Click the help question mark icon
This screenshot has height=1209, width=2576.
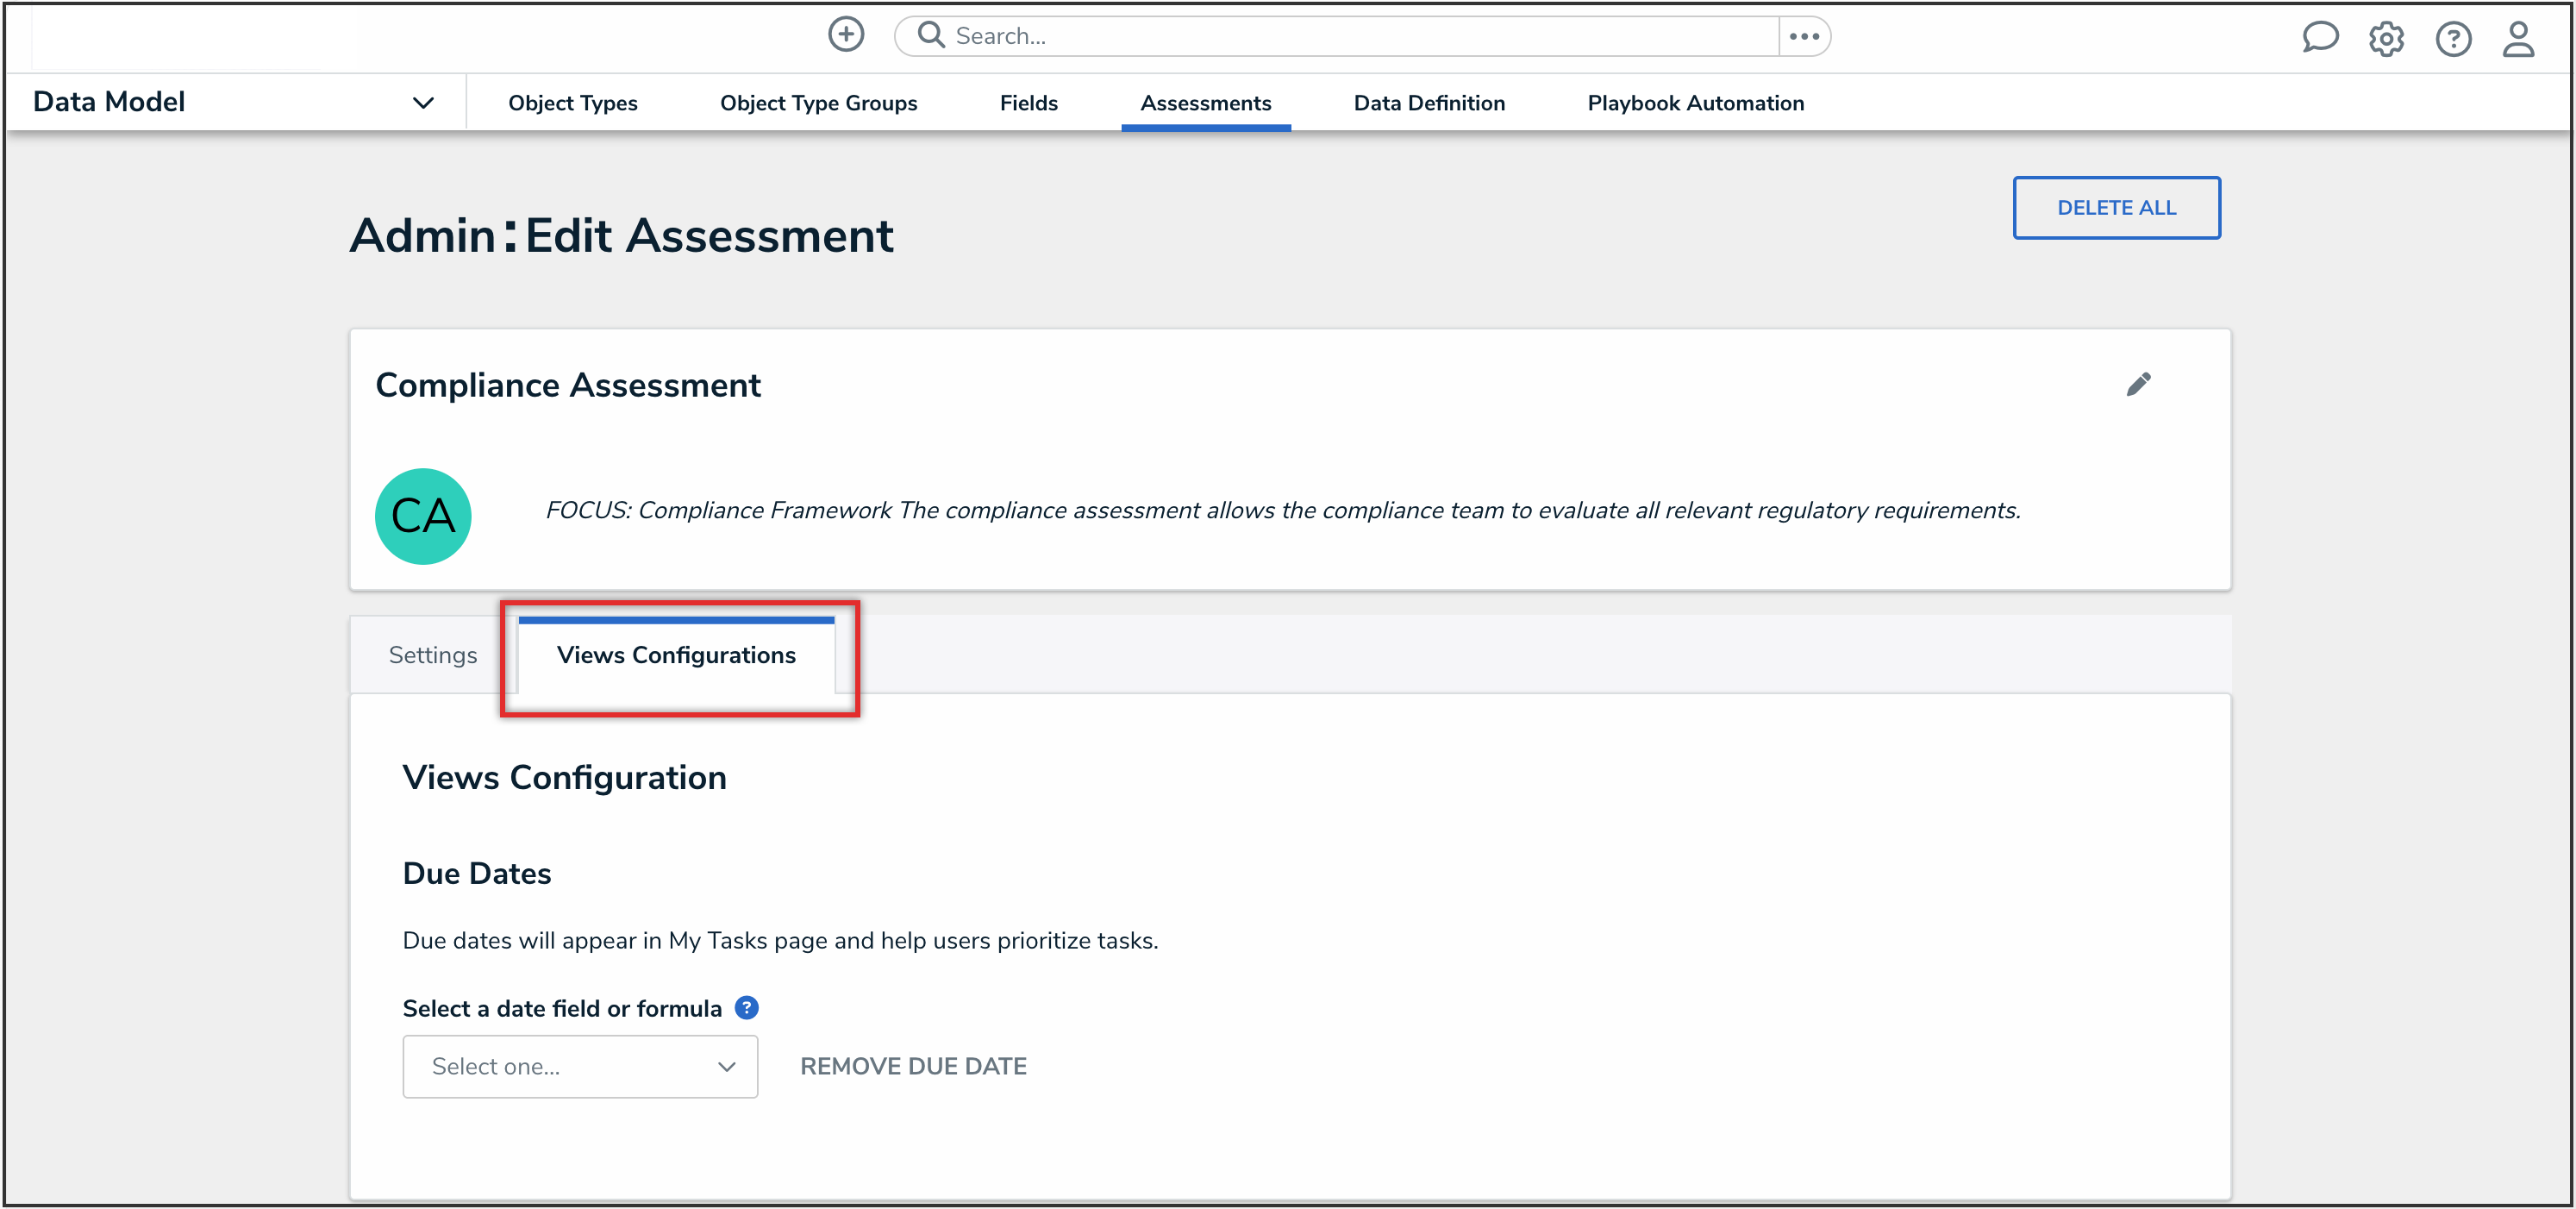2452,39
